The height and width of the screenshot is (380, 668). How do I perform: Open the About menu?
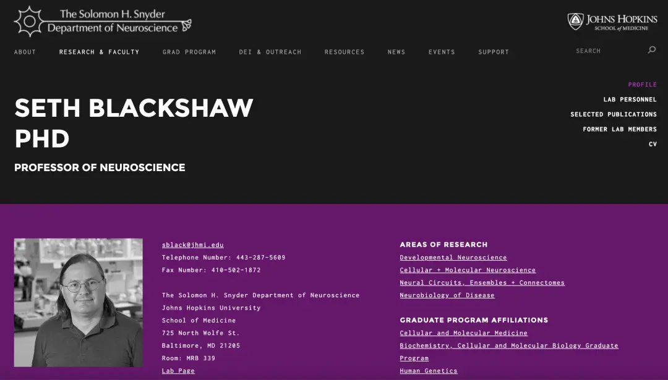click(25, 52)
